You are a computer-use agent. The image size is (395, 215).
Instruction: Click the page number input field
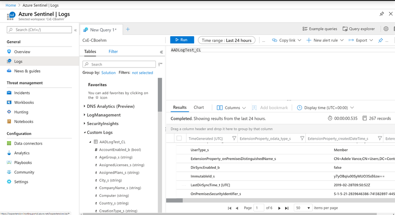[259, 208]
